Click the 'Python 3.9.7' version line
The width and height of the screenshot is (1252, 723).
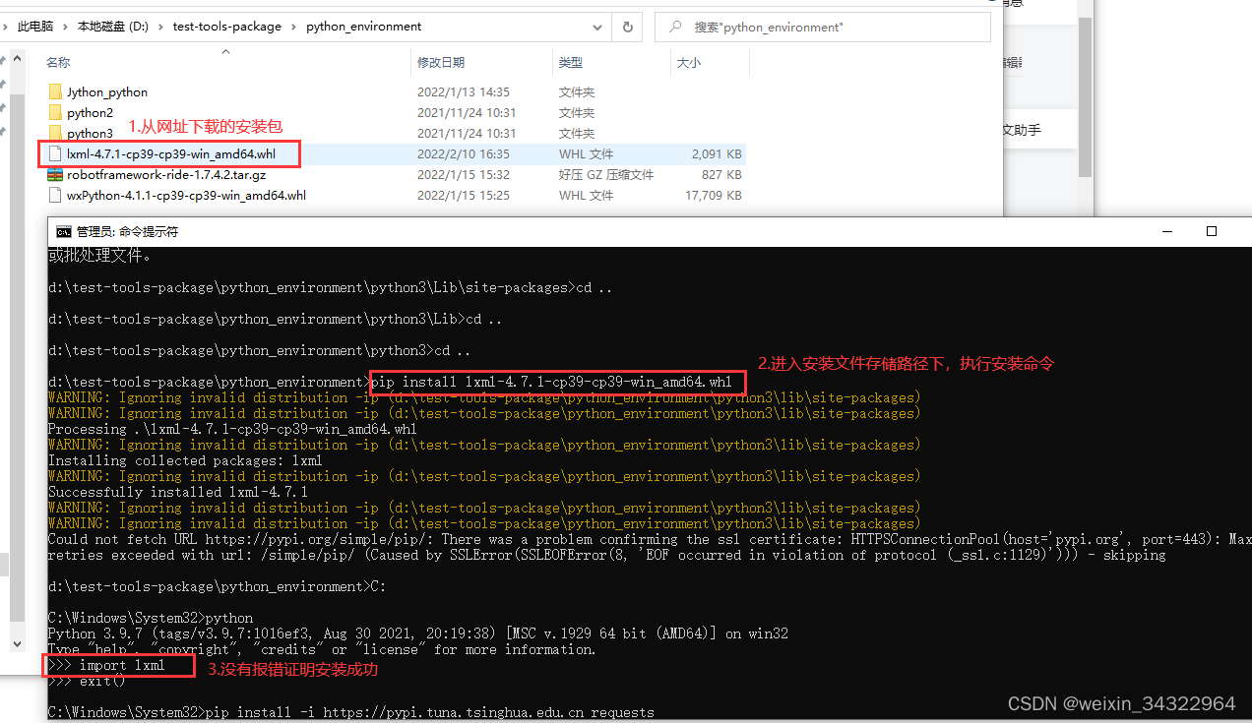click(418, 633)
